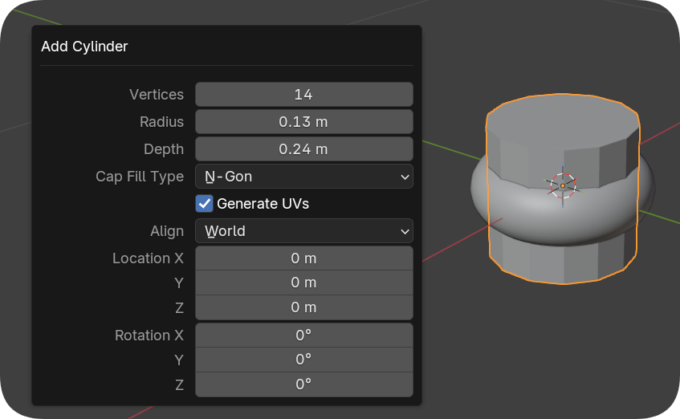Click the Depth field showing 0.24 m
This screenshot has width=680, height=419.
click(x=303, y=149)
